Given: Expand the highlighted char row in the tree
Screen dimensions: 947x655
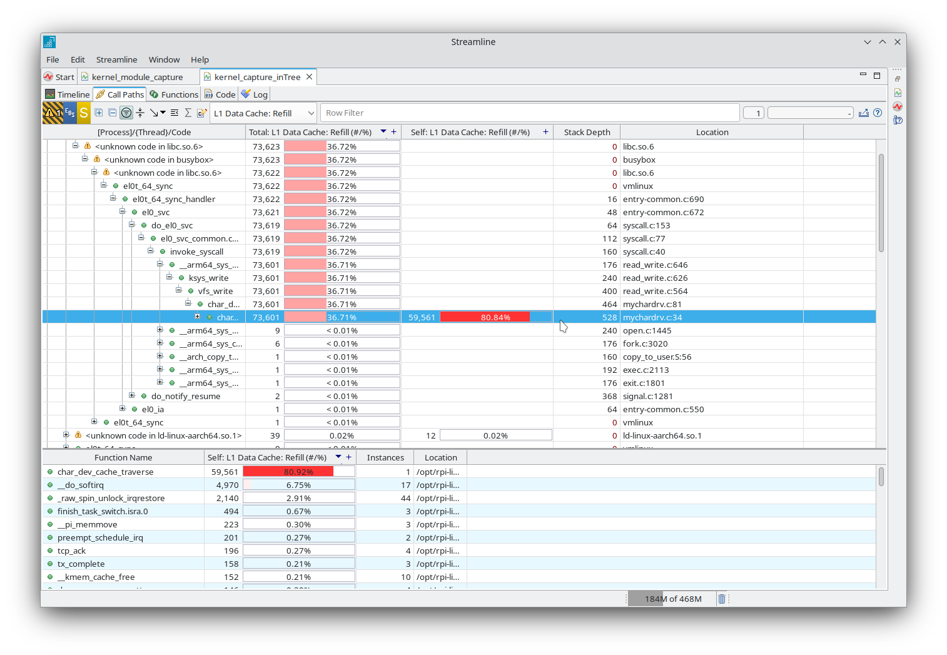Looking at the screenshot, I should (197, 317).
